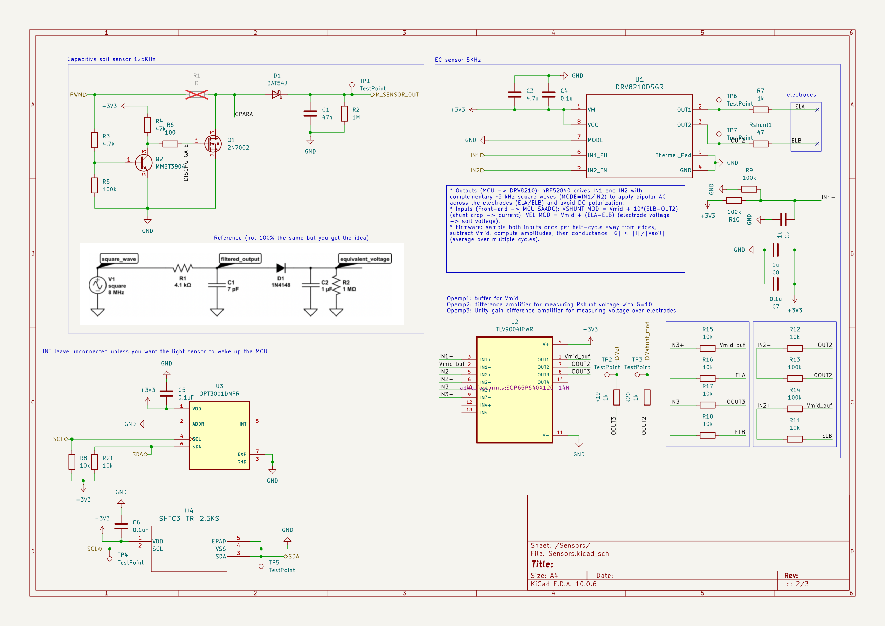Select the R14 100k resistor symbol
The image size is (885, 626).
pyautogui.click(x=794, y=409)
